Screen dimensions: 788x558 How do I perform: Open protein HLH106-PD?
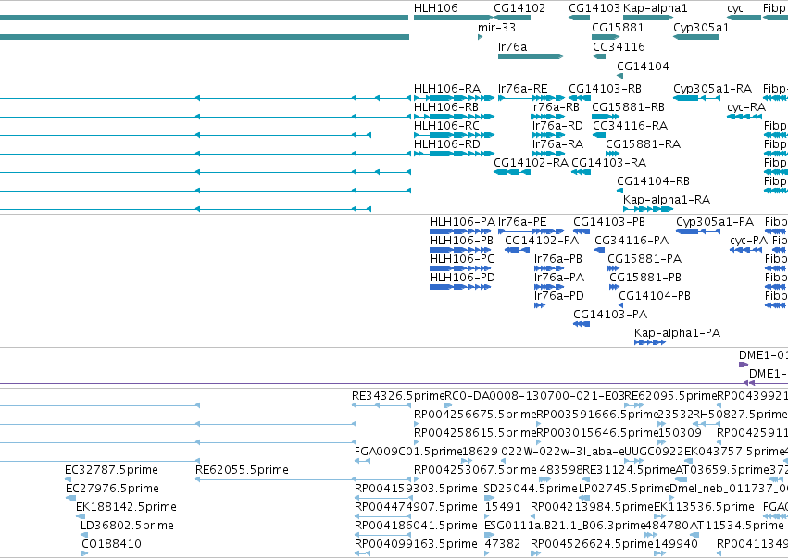click(x=462, y=278)
